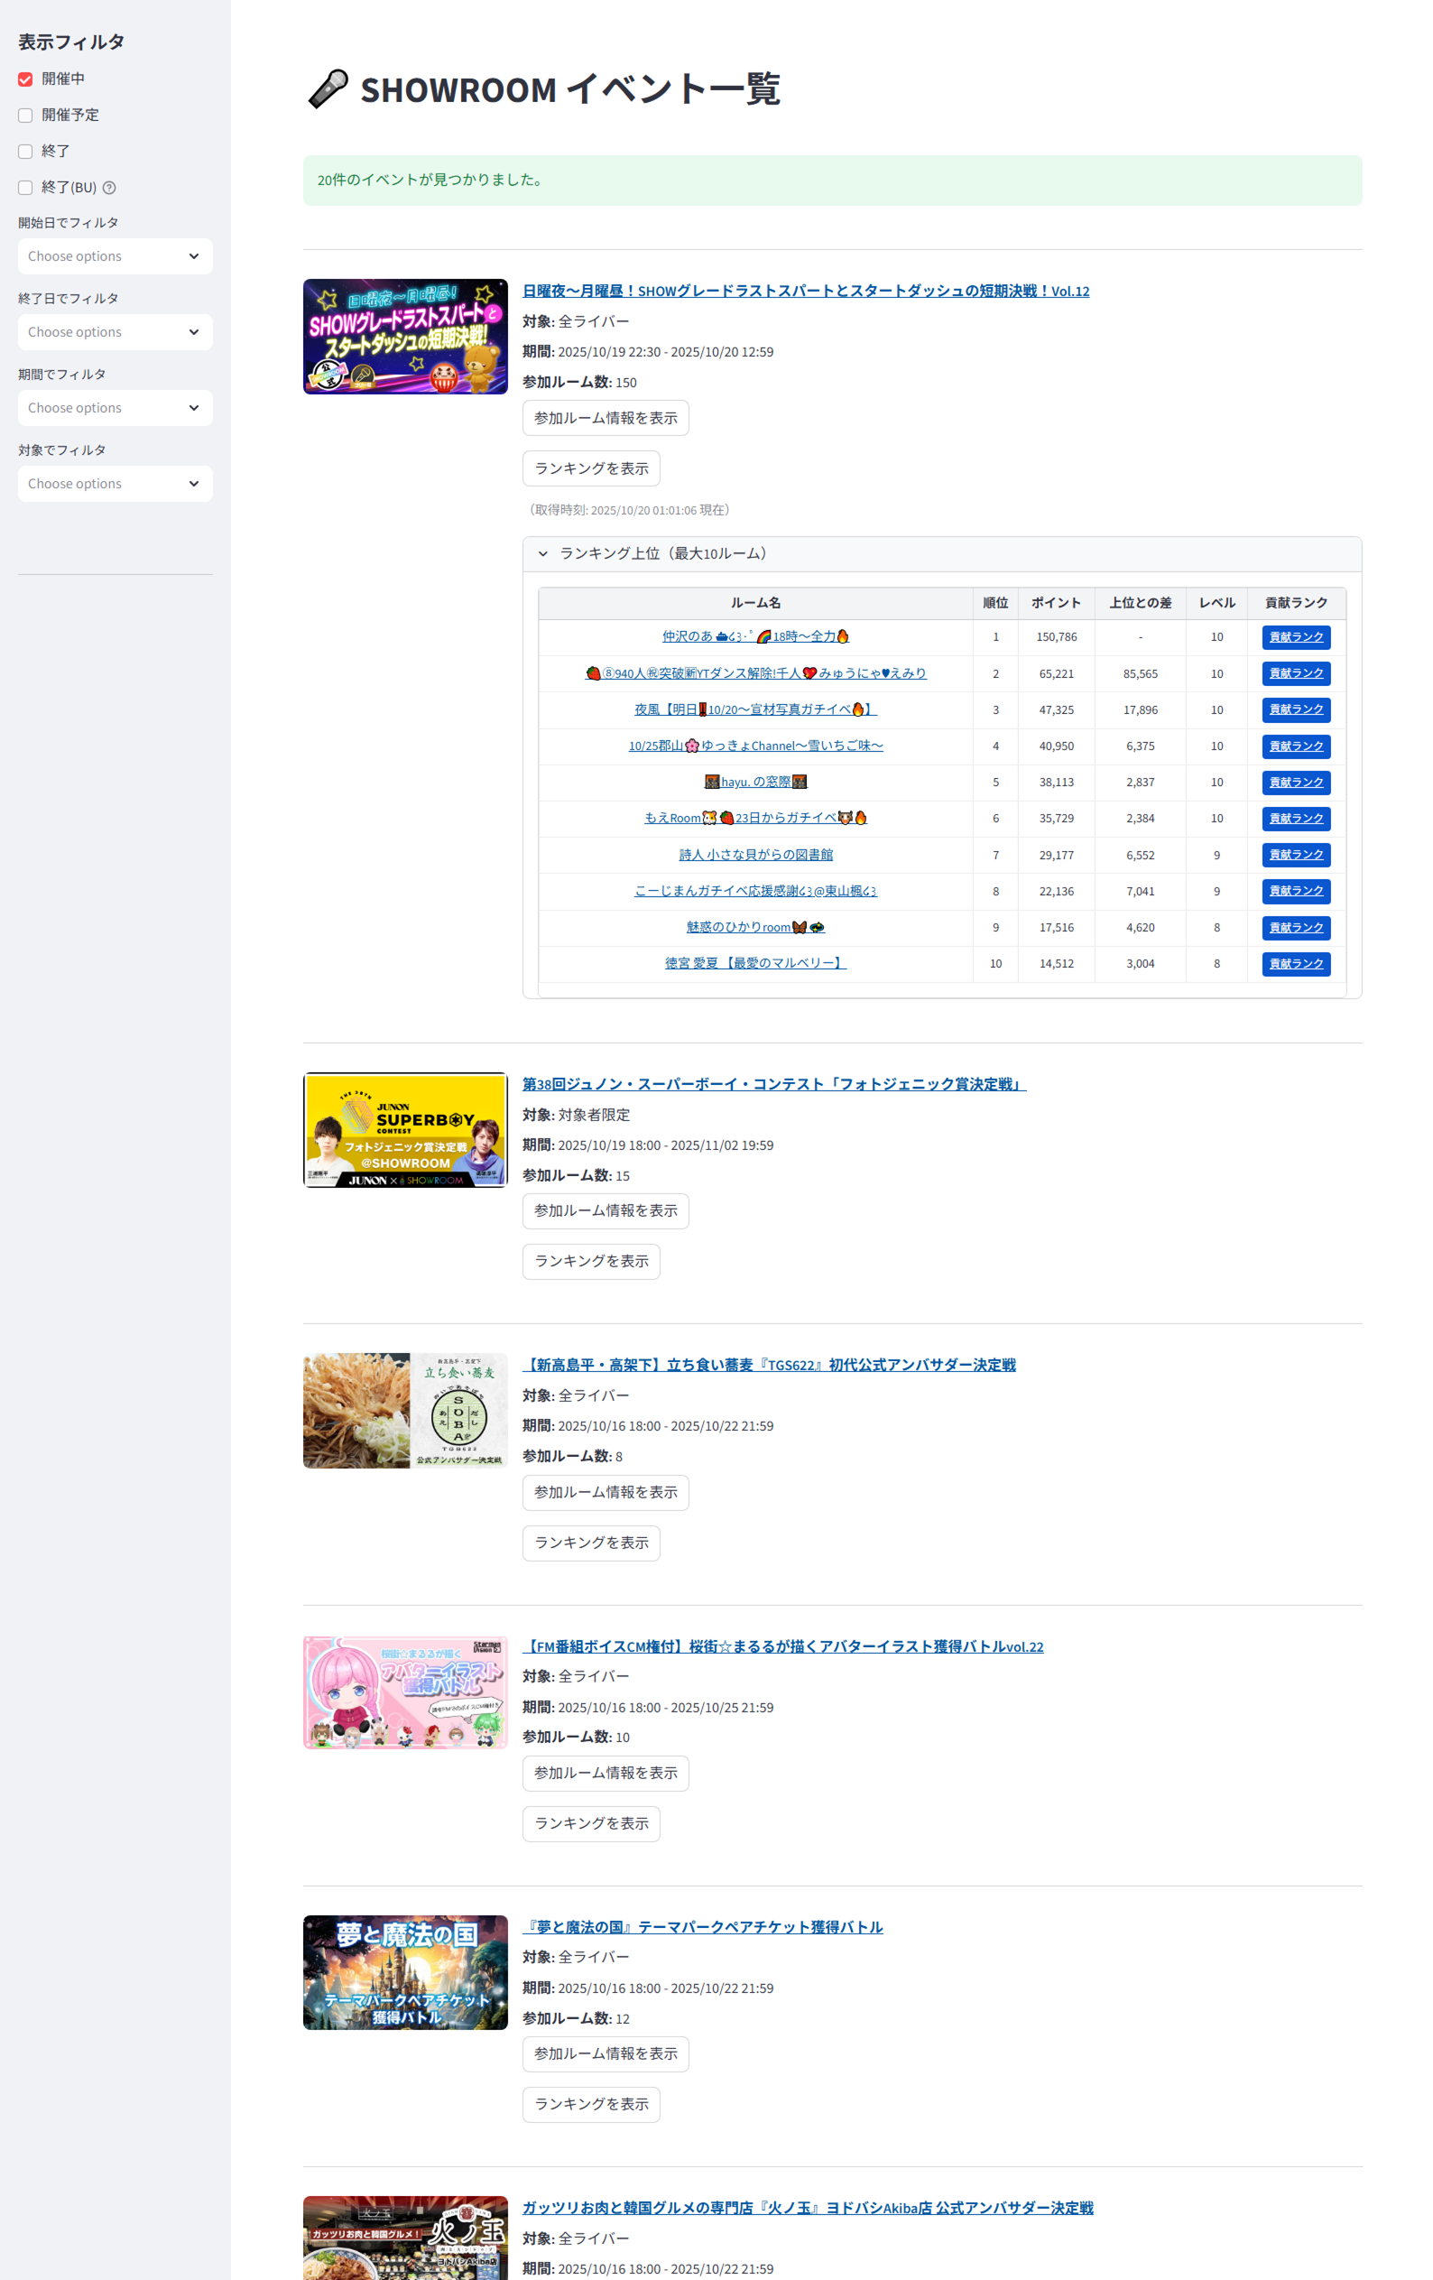This screenshot has height=2280, width=1433.
Task: Open 貢献ランク for 徳宮 愛夏 room
Action: pos(1295,964)
